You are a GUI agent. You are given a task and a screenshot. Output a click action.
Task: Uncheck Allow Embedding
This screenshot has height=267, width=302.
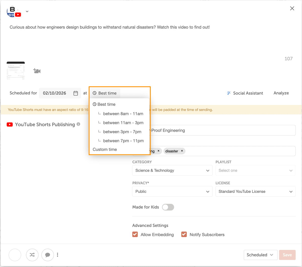coord(135,234)
